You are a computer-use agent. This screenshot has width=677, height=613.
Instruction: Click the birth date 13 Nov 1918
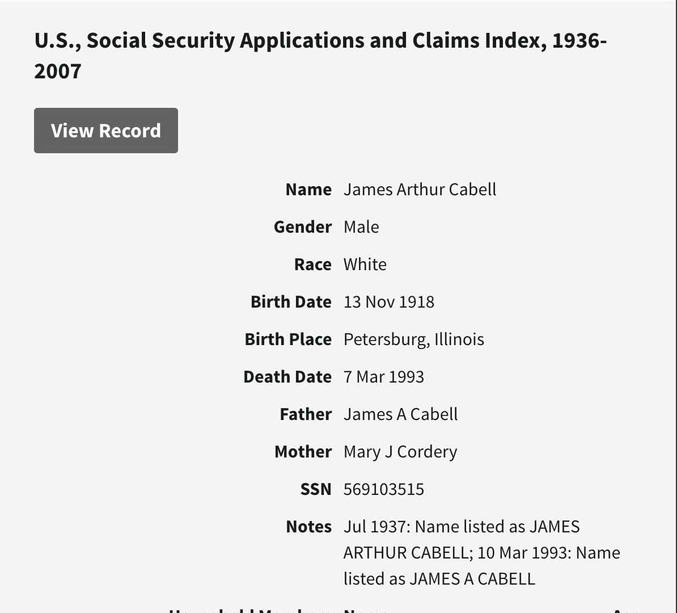(389, 302)
